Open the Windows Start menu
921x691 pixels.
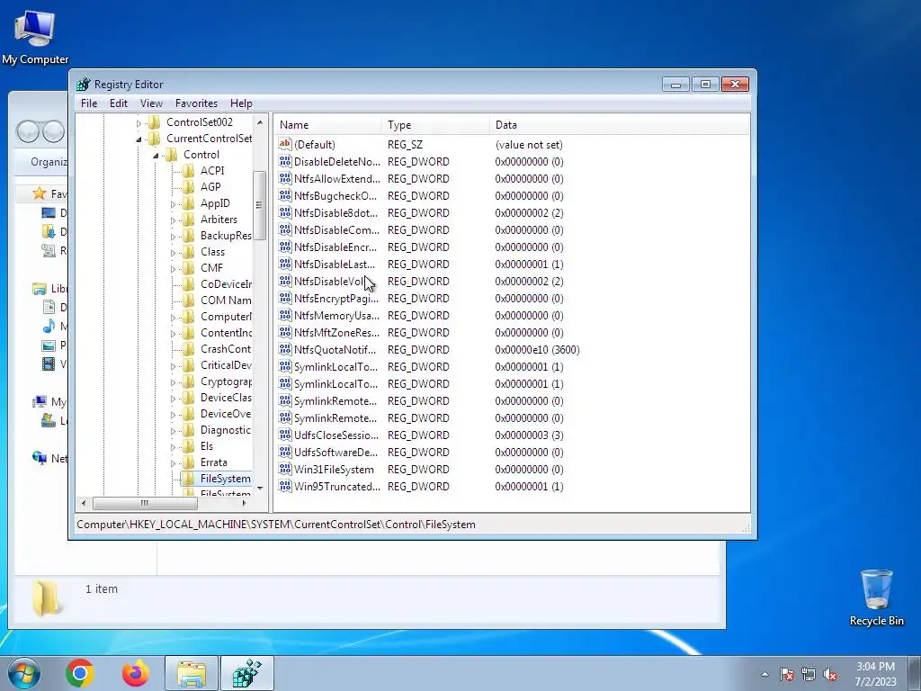23,673
